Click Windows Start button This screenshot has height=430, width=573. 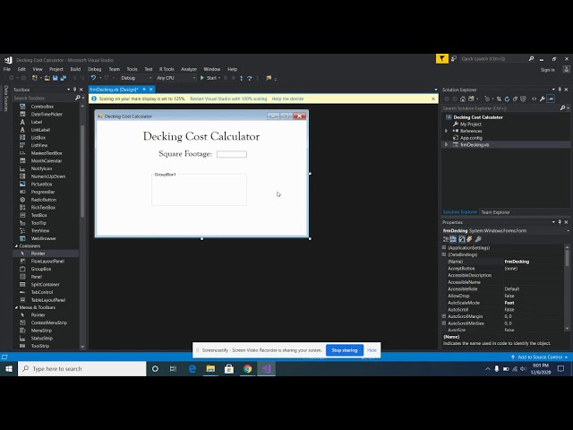click(9, 368)
